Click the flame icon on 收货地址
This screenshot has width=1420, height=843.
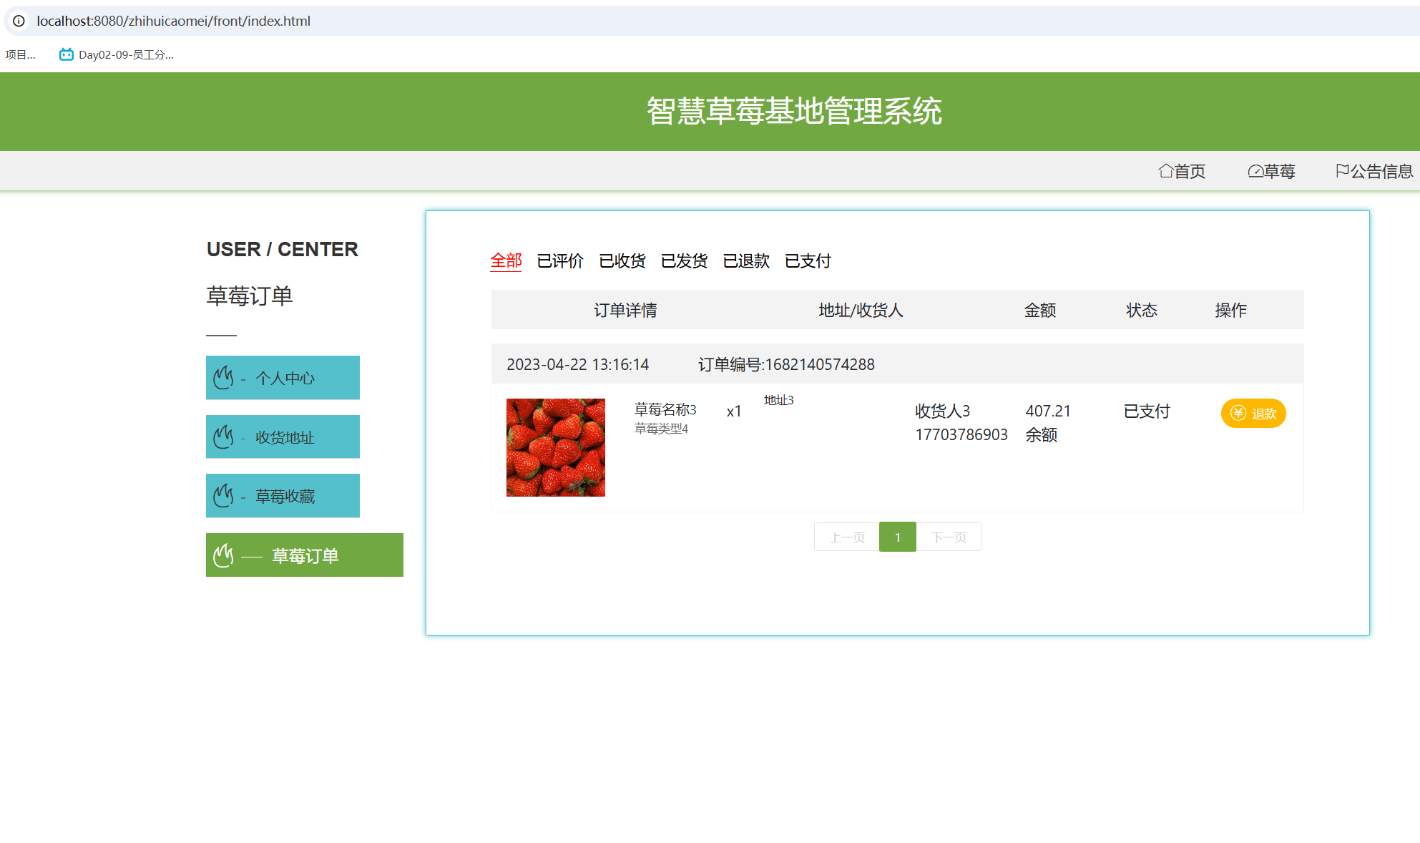point(224,437)
